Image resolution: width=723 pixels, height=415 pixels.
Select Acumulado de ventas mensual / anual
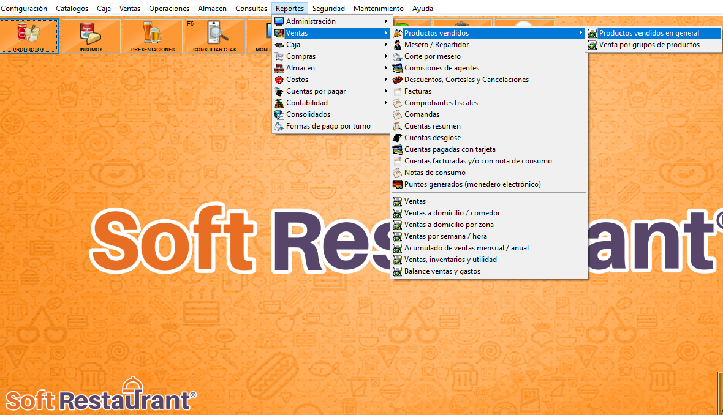(x=489, y=248)
